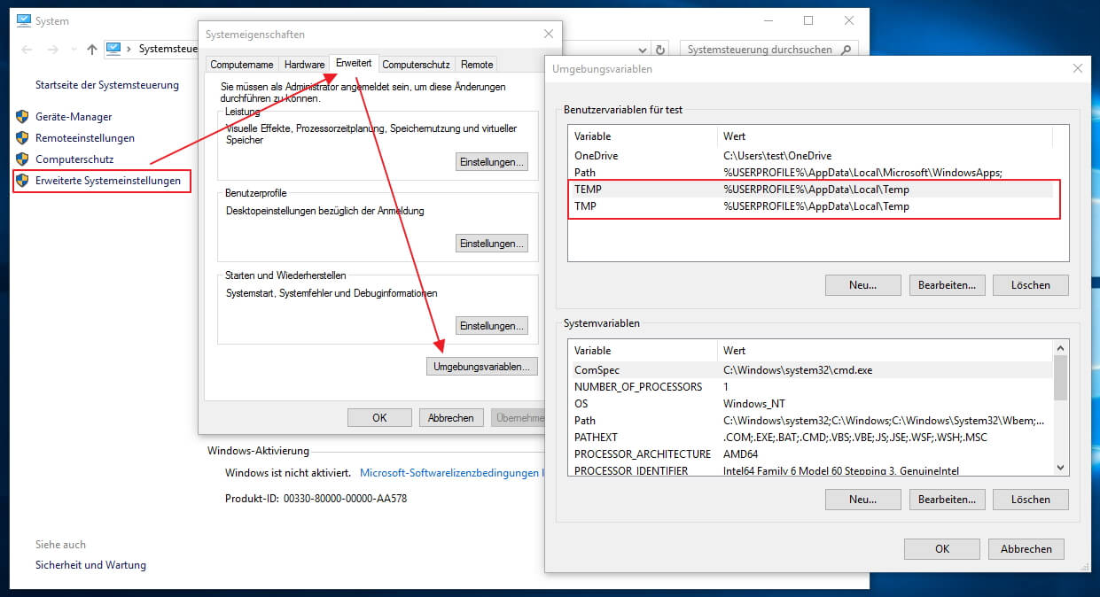Click the Remoteeinstellungen shield icon

(22, 137)
